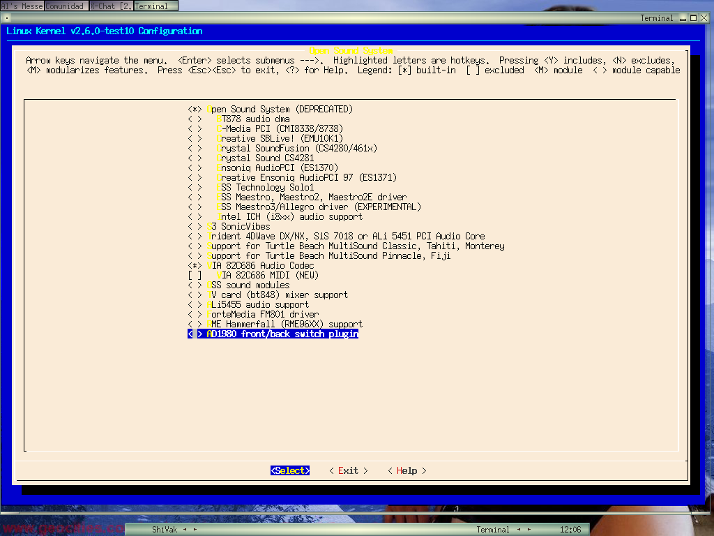Viewport: 714px width, 536px height.
Task: Select Turtle Beach MultiSound Pinnacle, Fiji row
Action: point(319,255)
